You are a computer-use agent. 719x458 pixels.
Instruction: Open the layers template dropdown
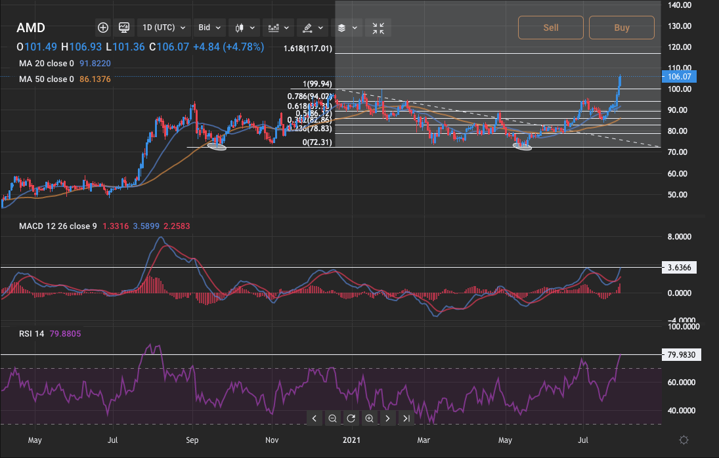347,28
